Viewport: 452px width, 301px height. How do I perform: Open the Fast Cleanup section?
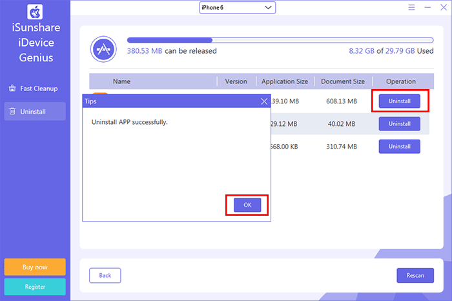[x=35, y=88]
